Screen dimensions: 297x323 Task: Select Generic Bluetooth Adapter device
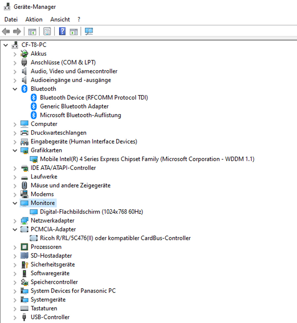click(74, 106)
